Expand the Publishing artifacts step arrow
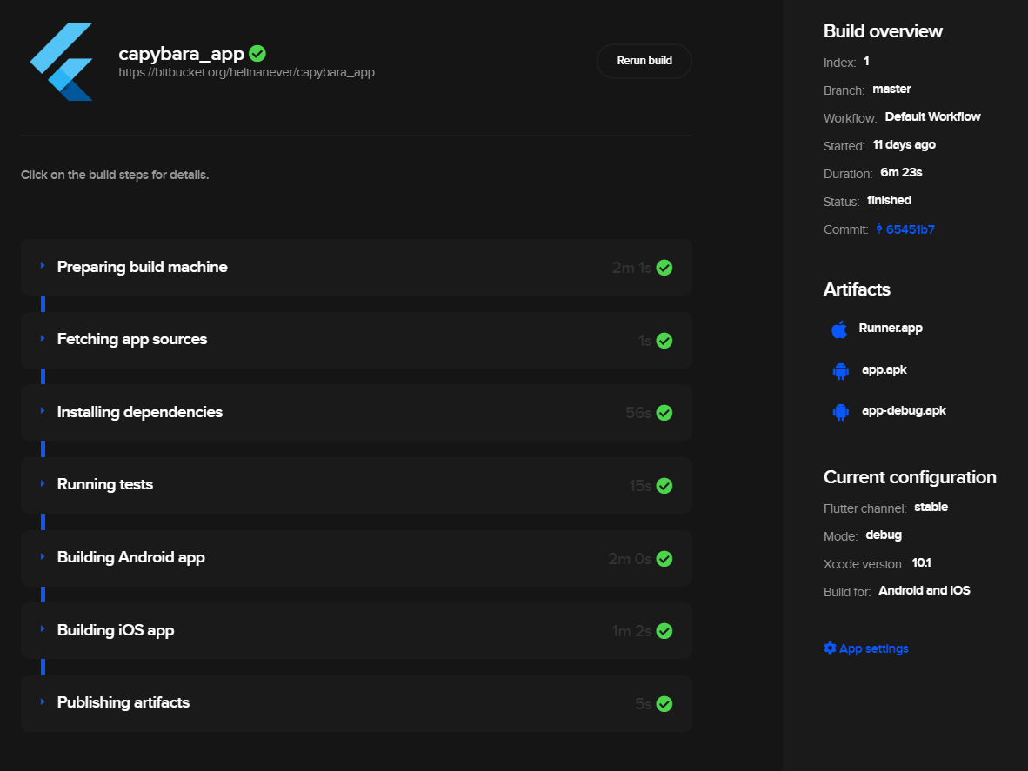The width and height of the screenshot is (1028, 771). (43, 701)
